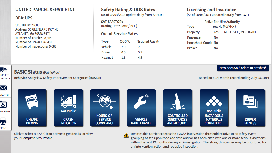Open the L&I link under Licensing and Insurance
The image size is (272, 153).
click(x=245, y=15)
